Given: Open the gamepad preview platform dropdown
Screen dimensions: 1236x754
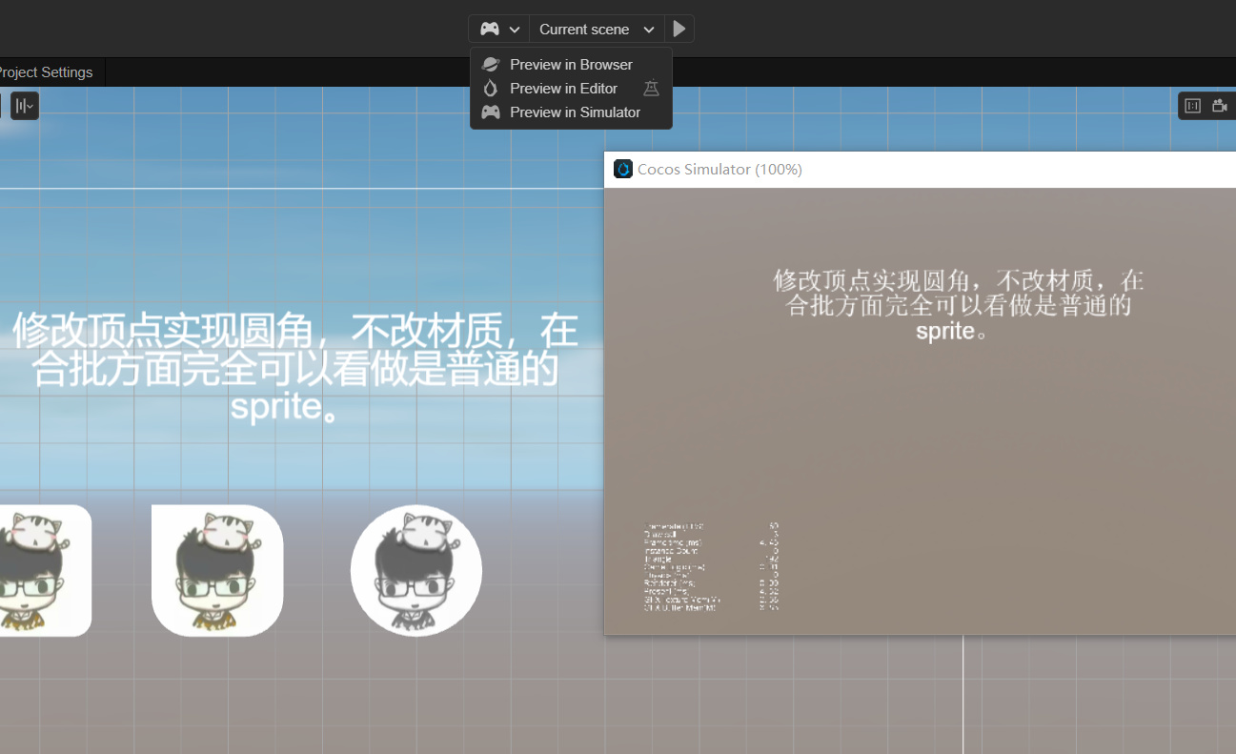Looking at the screenshot, I should (499, 29).
